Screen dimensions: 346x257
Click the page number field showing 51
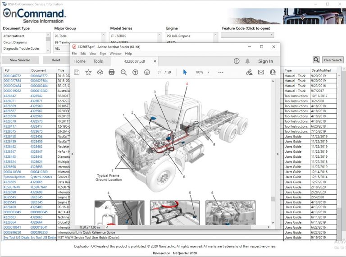click(x=159, y=72)
